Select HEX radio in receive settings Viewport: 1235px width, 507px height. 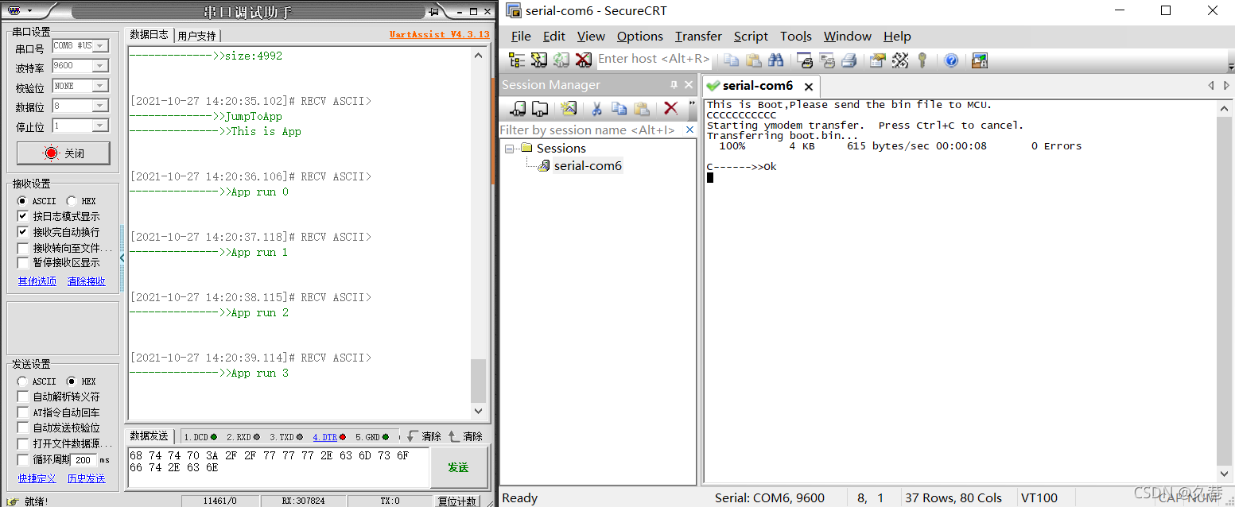pos(72,201)
